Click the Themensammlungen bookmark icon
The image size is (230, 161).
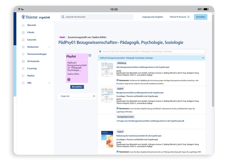23,54
